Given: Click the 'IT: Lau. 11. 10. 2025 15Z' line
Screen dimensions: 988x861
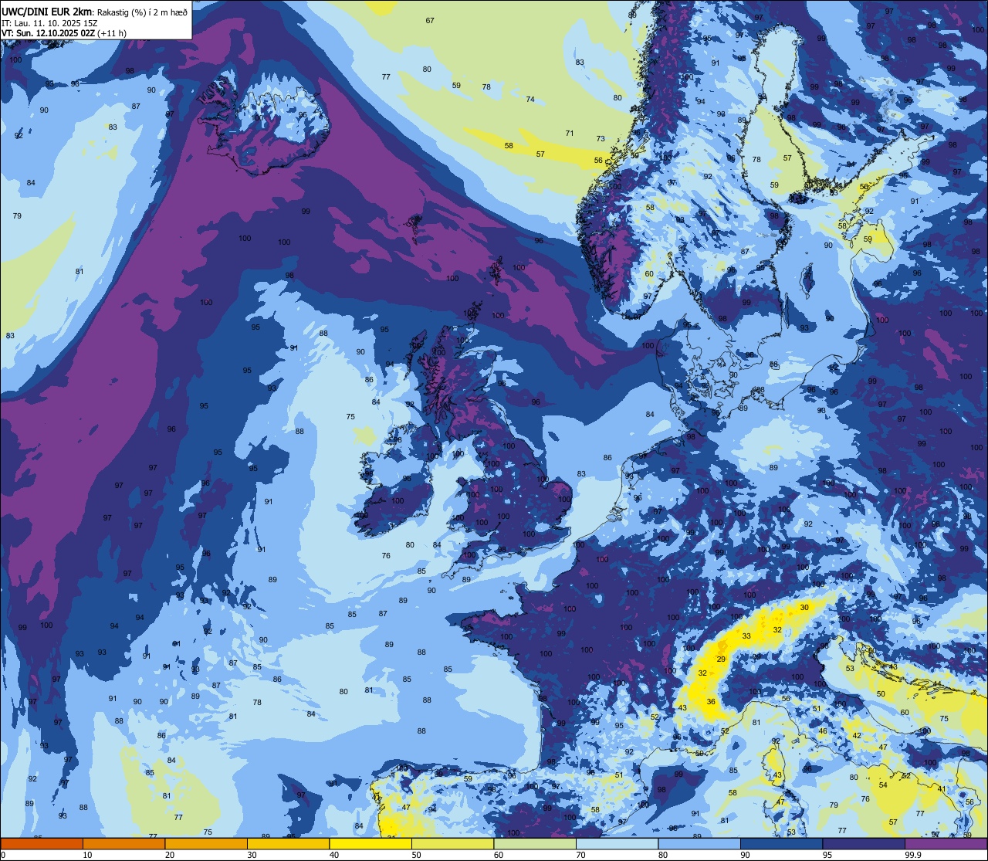Looking at the screenshot, I should tap(49, 23).
